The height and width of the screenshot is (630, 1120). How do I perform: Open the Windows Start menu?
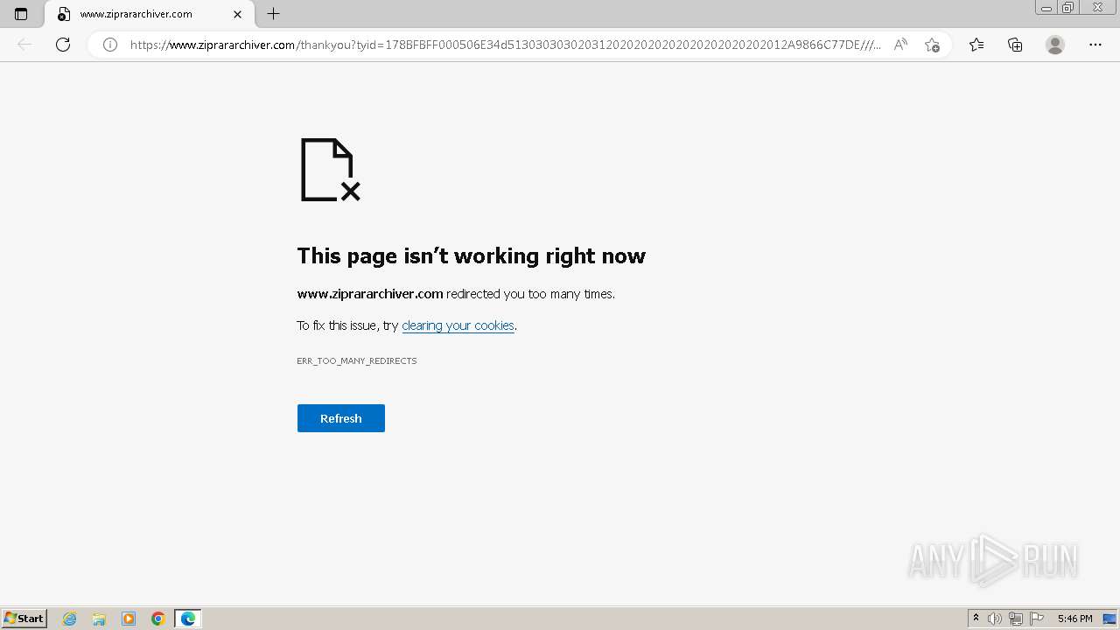pyautogui.click(x=24, y=619)
